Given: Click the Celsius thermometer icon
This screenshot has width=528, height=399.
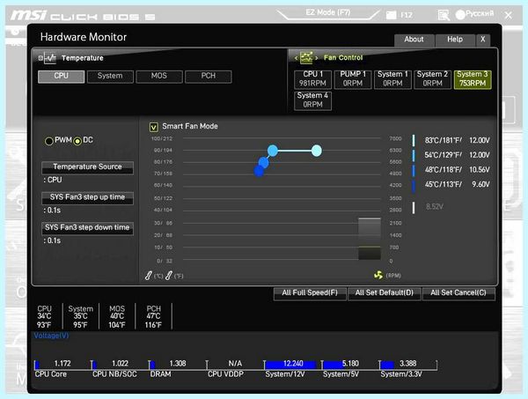Looking at the screenshot, I should 149,276.
